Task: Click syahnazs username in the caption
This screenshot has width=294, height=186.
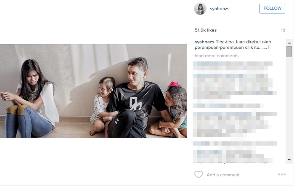Action: (204, 42)
